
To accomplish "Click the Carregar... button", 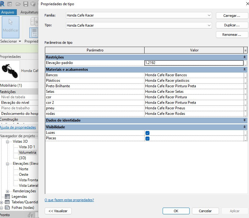I will [232, 16].
